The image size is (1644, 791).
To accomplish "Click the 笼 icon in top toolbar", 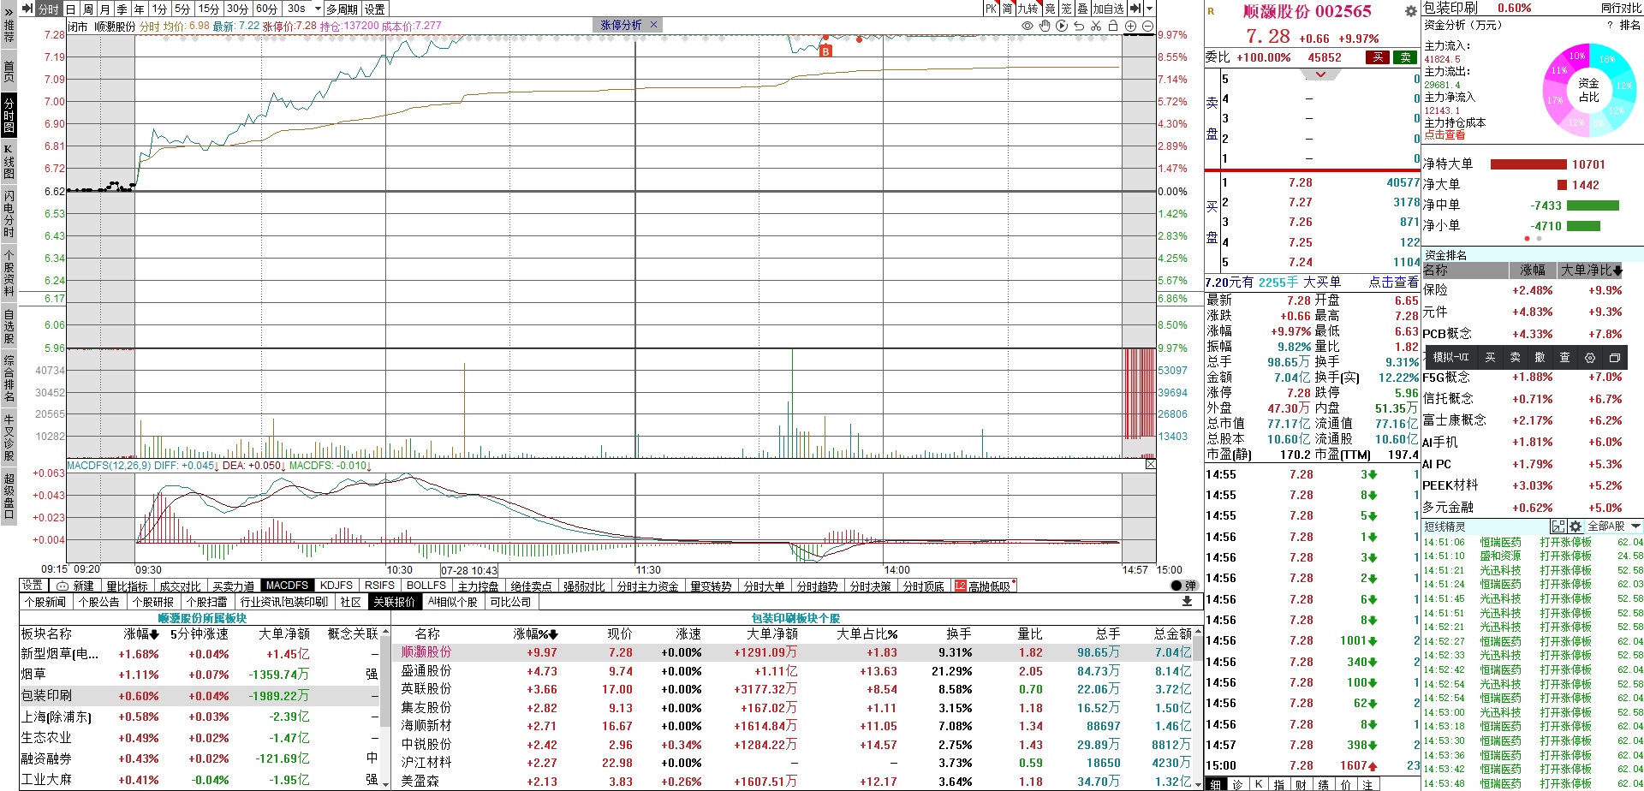I will 1067,9.
